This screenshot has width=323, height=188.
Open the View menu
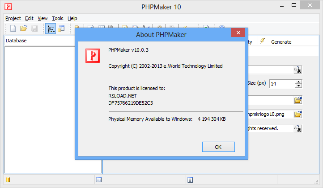tap(42, 18)
